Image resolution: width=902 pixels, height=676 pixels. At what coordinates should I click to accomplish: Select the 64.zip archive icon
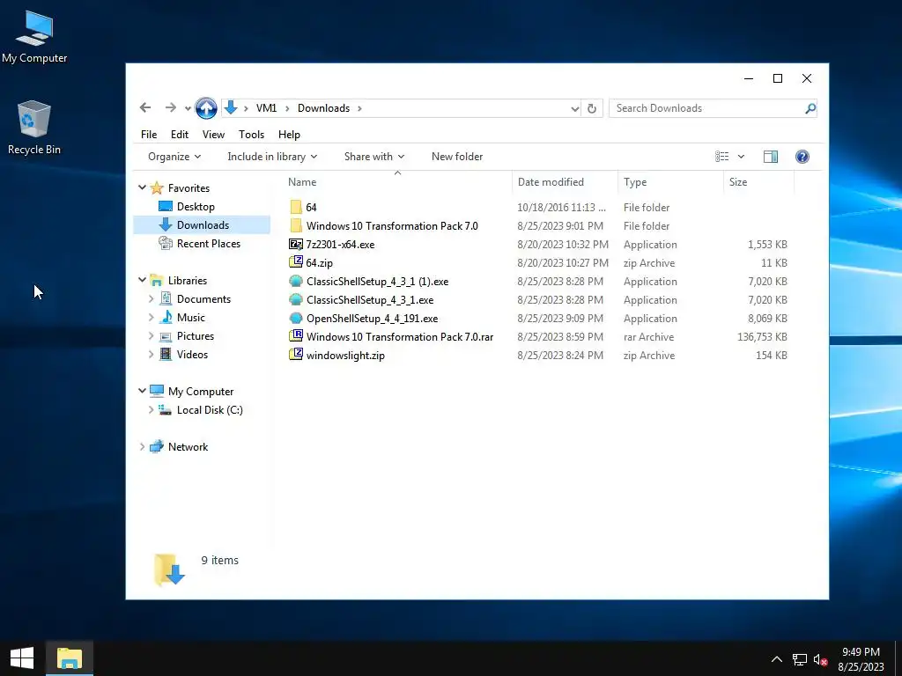pos(296,262)
